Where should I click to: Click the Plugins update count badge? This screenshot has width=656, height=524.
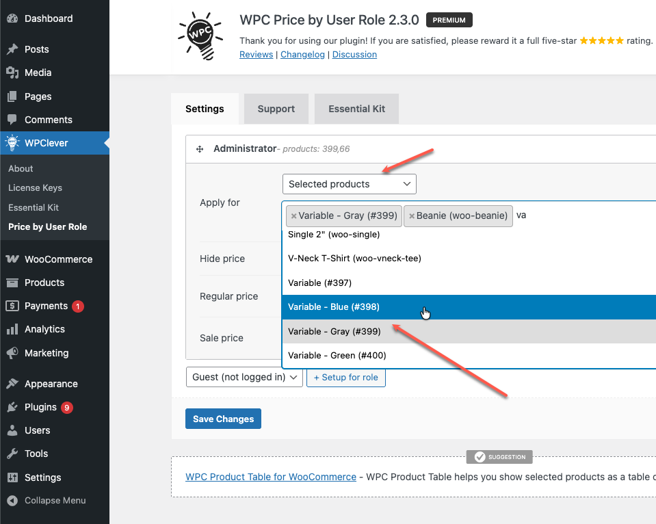[x=67, y=407]
